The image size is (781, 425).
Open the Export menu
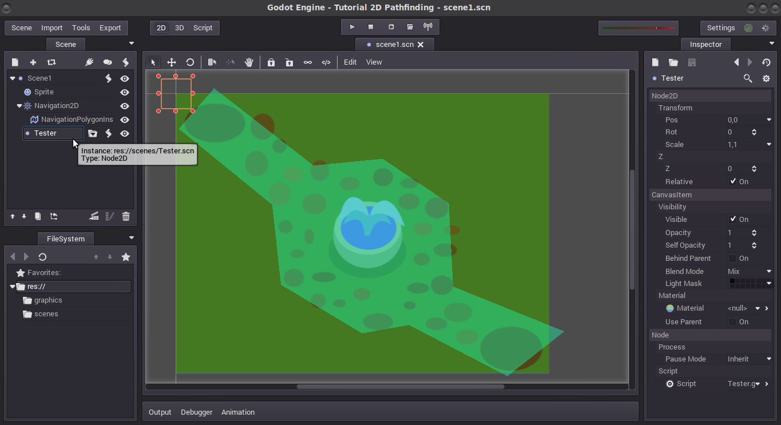pyautogui.click(x=110, y=27)
